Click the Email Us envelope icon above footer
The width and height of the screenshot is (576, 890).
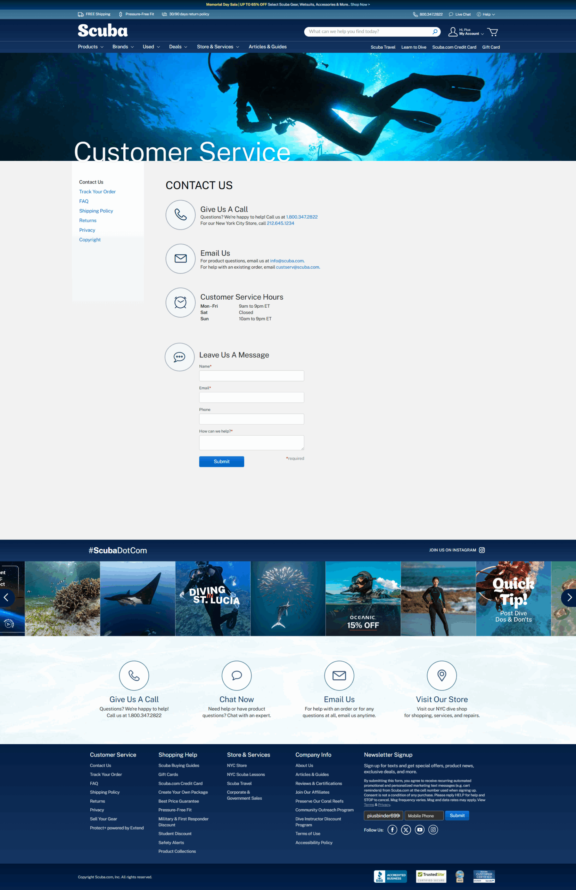pos(339,675)
